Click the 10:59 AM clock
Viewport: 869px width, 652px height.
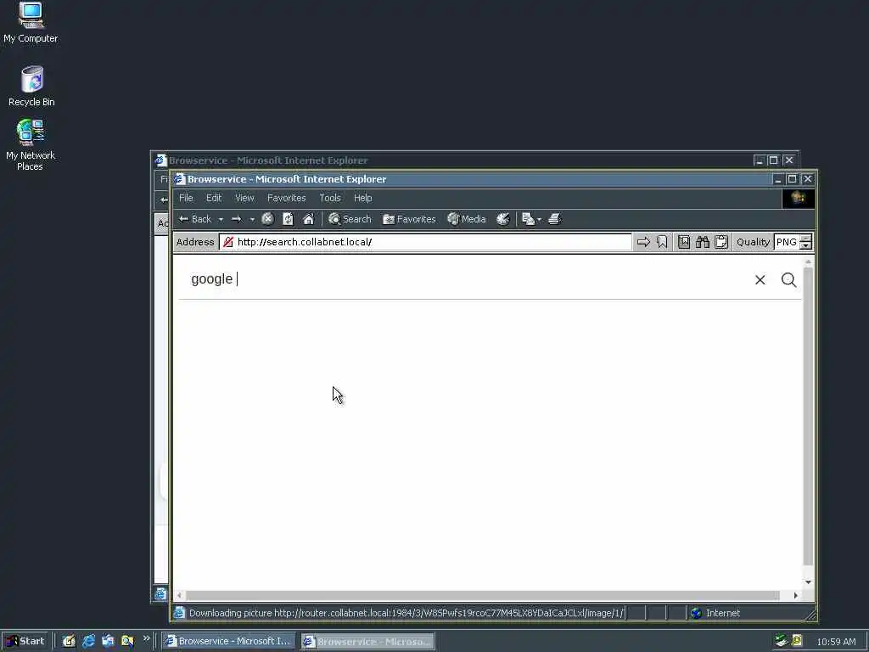(836, 642)
